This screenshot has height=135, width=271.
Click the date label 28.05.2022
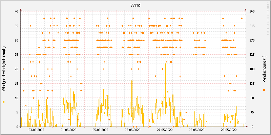197,130
